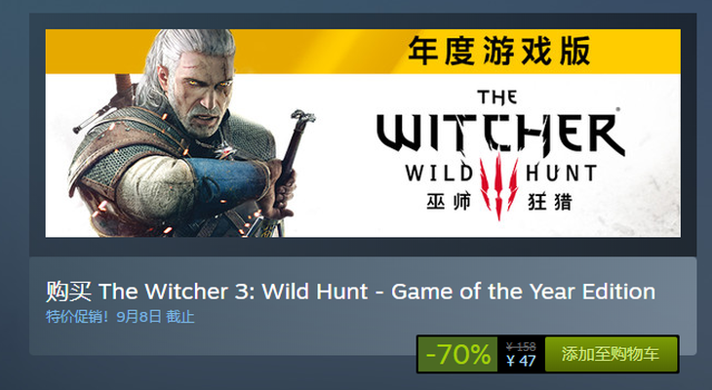Click the WILD word in the logo

439,174
